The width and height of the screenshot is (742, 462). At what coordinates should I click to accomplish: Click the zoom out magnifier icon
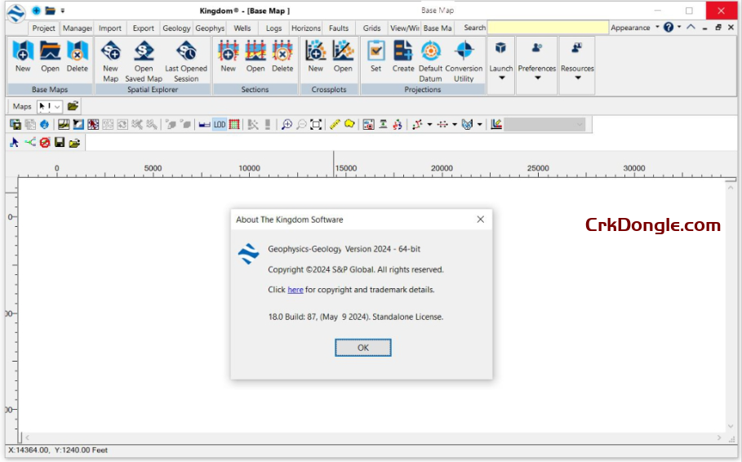point(301,125)
